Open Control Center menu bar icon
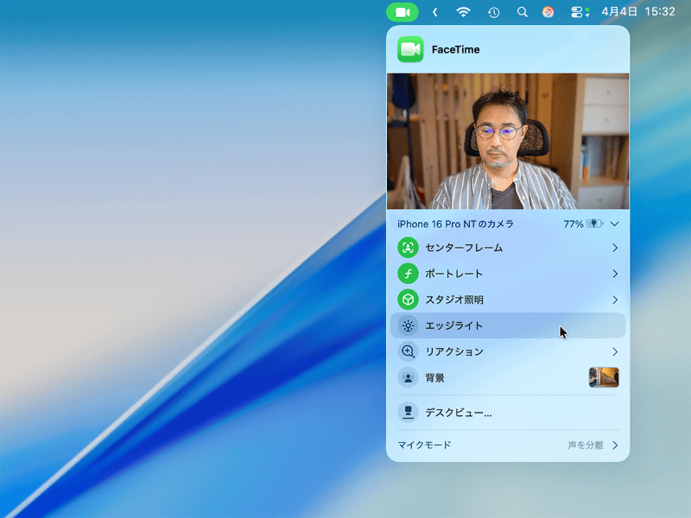The width and height of the screenshot is (691, 518). point(580,12)
